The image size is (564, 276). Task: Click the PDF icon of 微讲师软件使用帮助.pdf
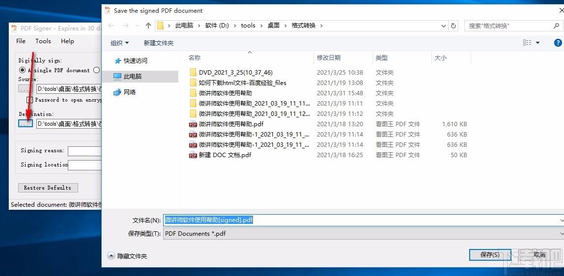tap(193, 124)
